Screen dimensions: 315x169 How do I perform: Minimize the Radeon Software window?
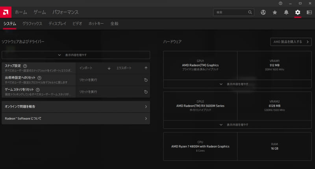[x=290, y=4]
